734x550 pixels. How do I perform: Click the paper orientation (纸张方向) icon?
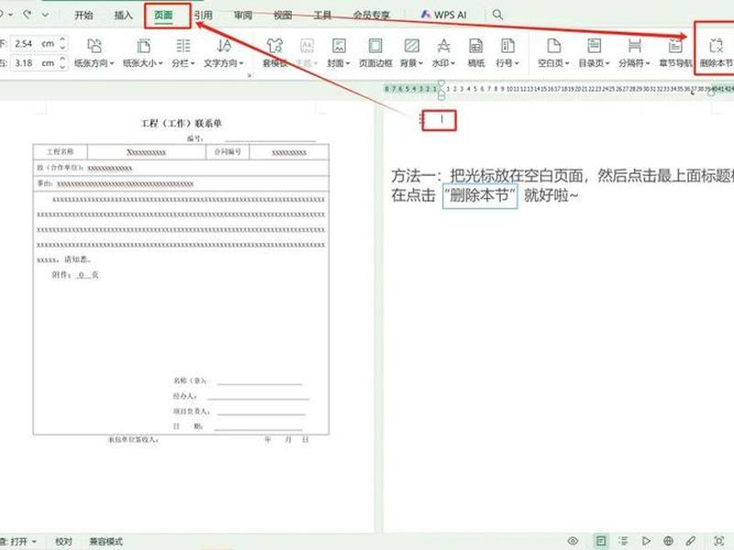[94, 46]
